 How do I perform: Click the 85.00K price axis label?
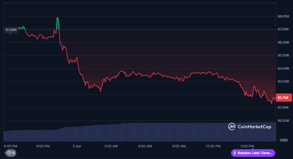point(283,56)
